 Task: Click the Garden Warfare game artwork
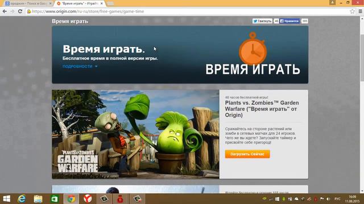135,134
